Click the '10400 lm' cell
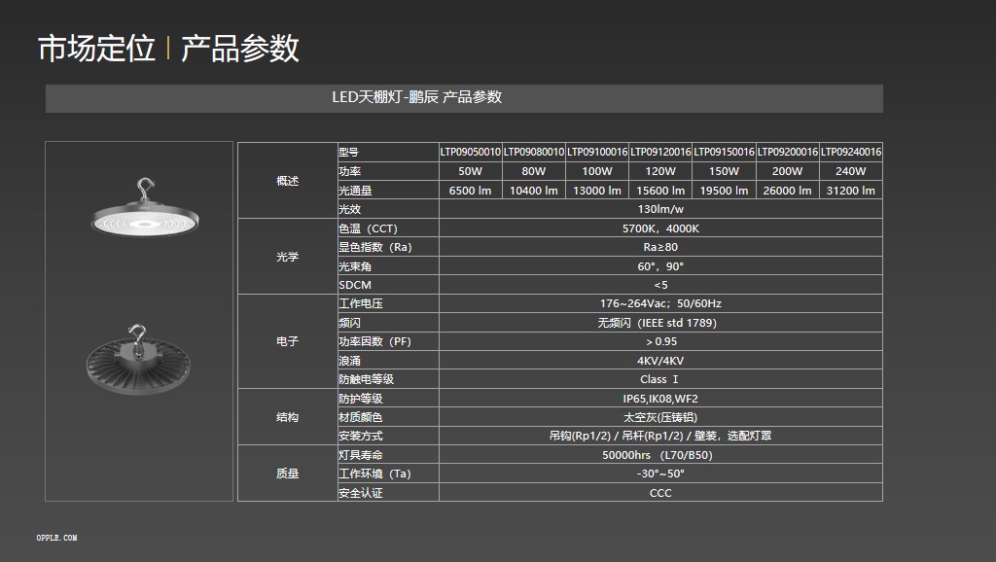This screenshot has width=996, height=562. [534, 191]
